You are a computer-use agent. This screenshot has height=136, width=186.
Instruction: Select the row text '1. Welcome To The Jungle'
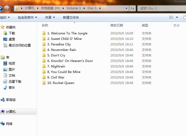67,33
